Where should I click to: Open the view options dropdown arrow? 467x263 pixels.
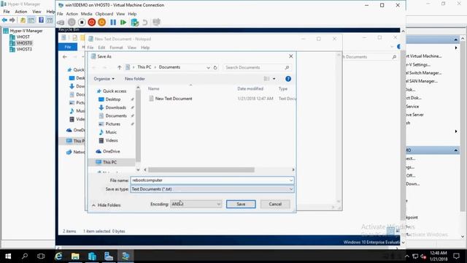coord(274,79)
